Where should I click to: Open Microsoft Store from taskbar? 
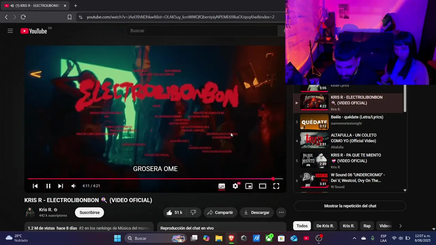pyautogui.click(x=281, y=238)
